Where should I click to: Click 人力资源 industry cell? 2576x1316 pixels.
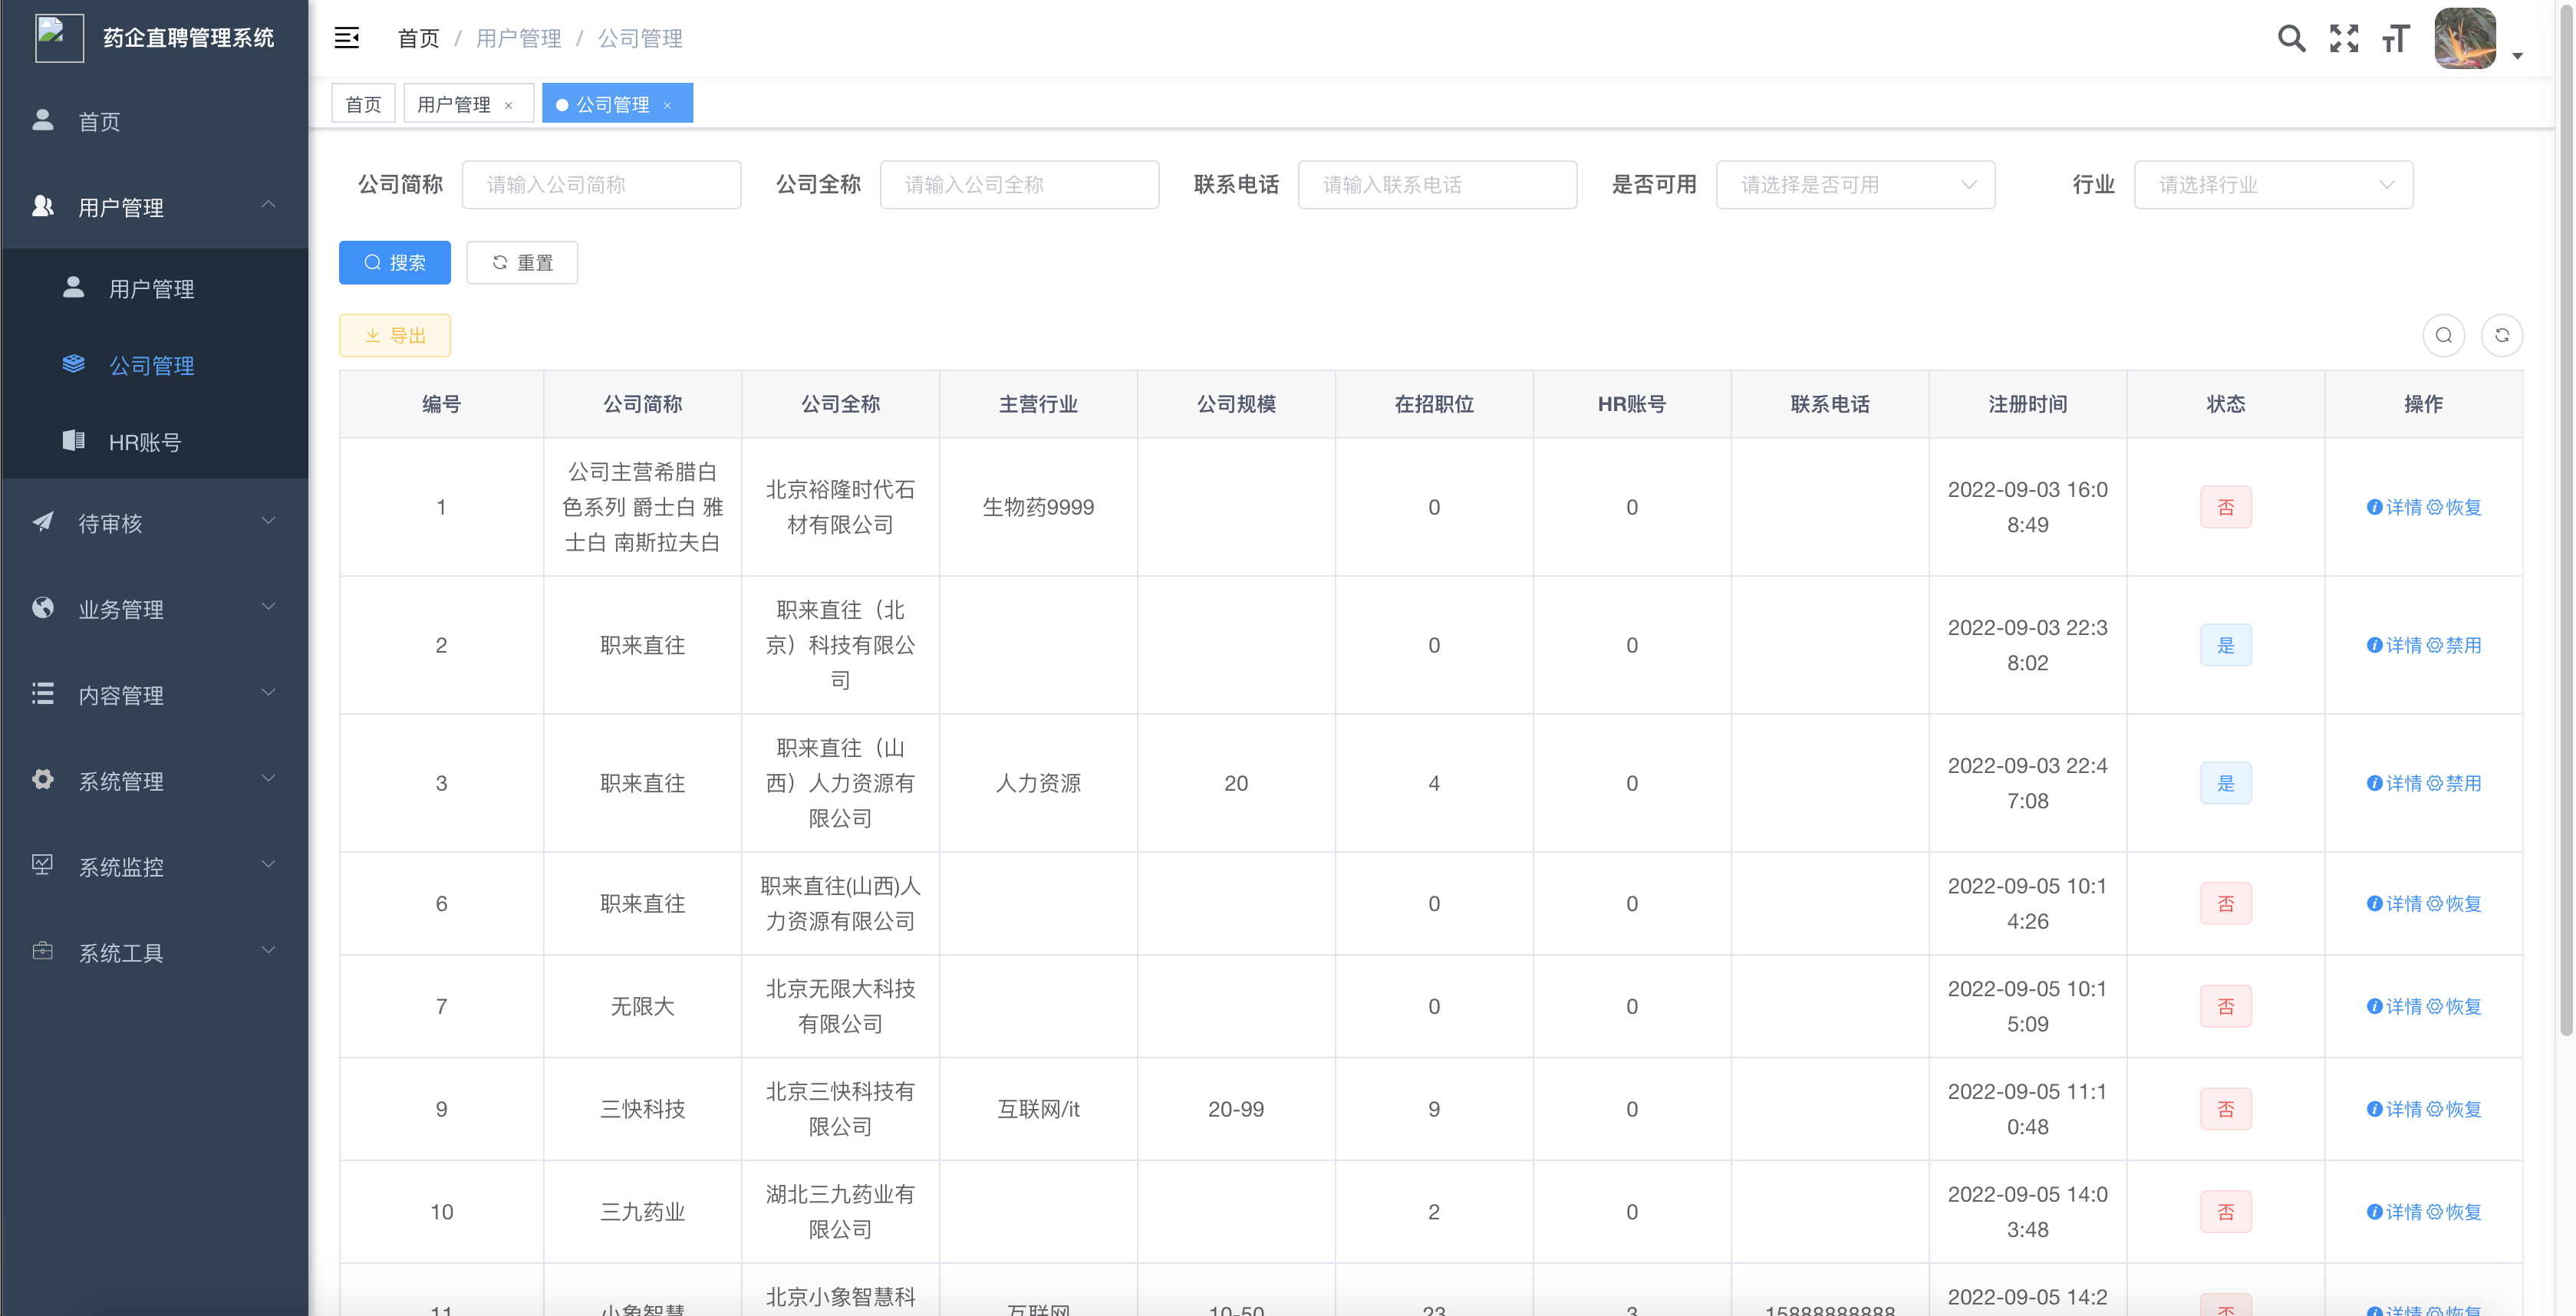point(1038,783)
